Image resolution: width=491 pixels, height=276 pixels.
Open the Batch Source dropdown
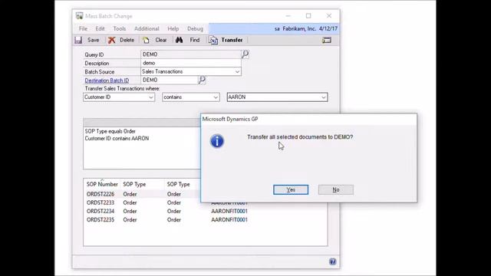click(x=237, y=71)
